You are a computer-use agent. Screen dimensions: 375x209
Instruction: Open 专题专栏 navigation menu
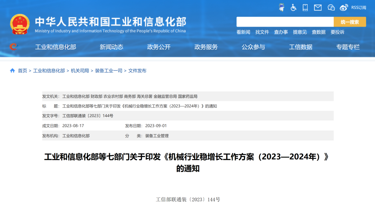(x=348, y=47)
